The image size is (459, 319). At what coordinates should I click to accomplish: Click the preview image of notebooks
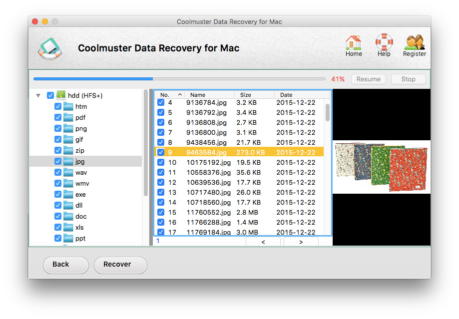382,167
